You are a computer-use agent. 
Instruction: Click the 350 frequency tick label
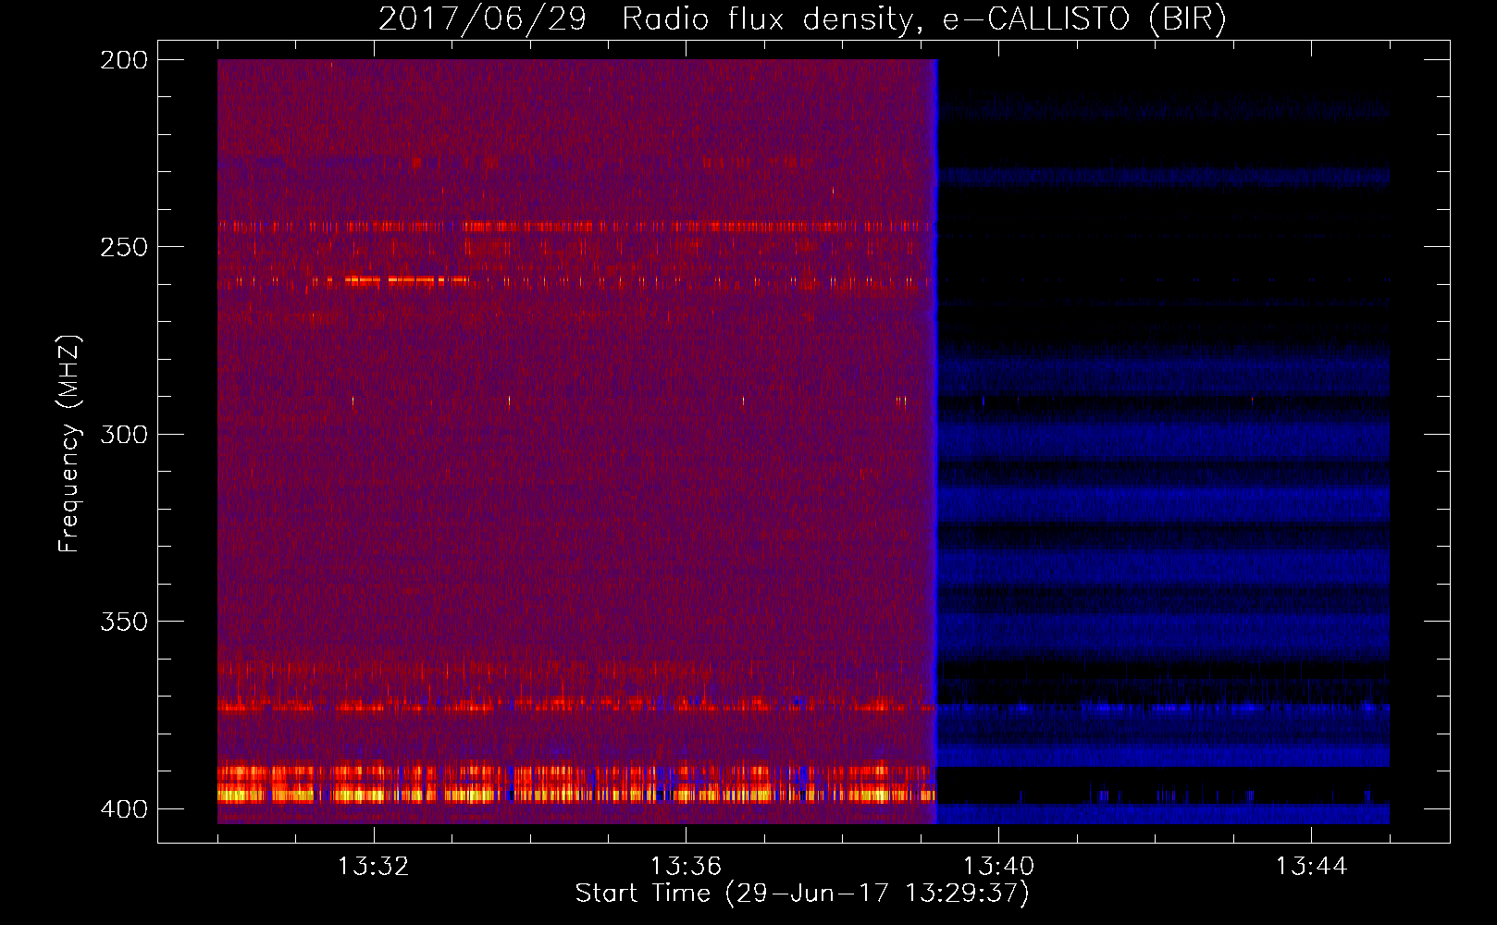[124, 622]
